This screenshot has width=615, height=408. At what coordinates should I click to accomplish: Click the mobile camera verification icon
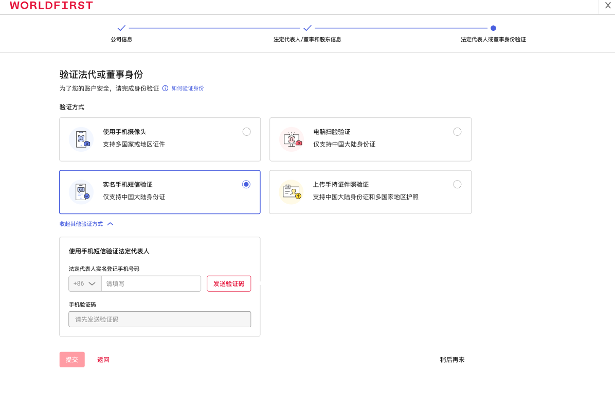point(81,139)
